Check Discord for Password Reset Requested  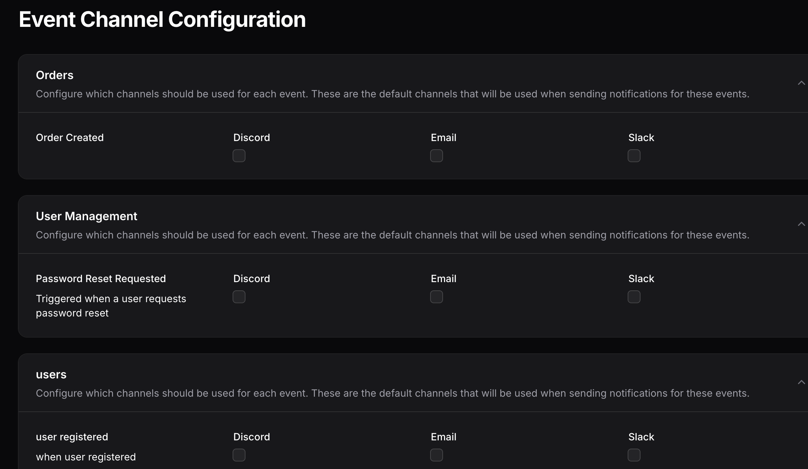click(x=239, y=297)
